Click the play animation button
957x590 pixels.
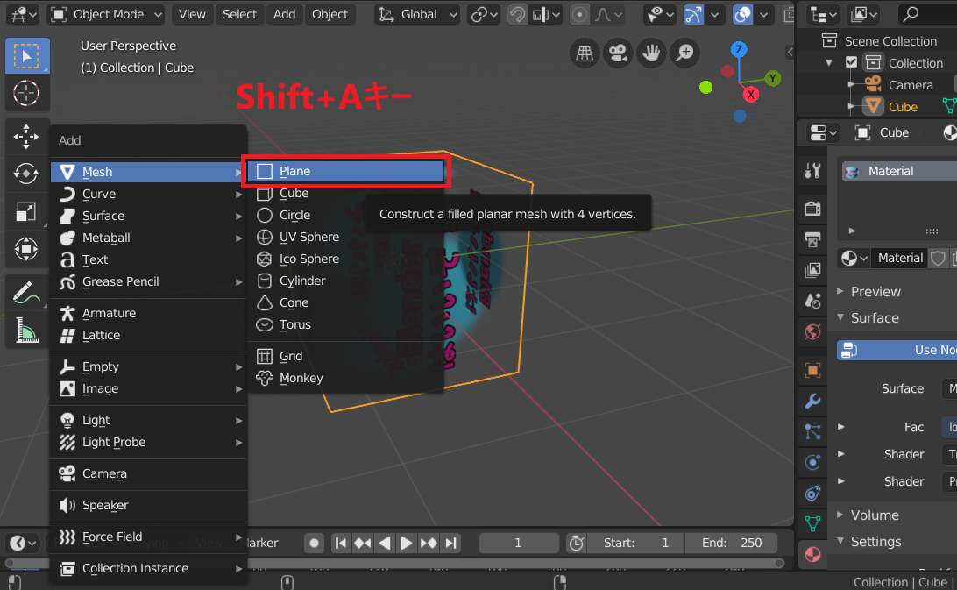[406, 543]
